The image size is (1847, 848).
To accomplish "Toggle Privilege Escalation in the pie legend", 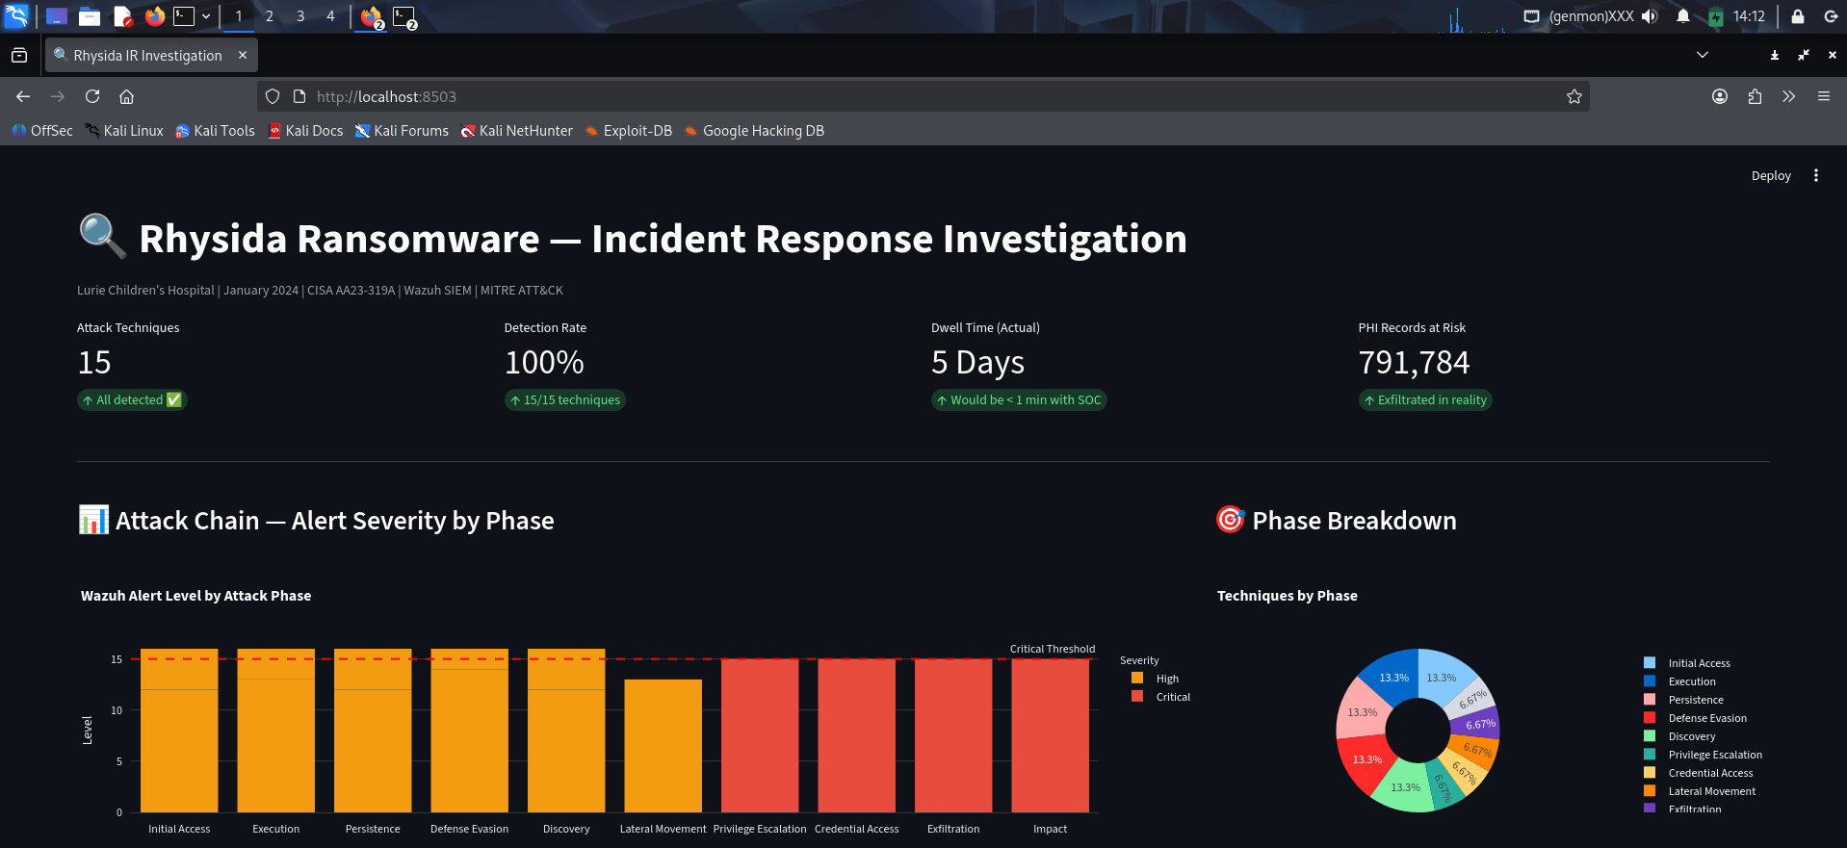I will click(x=1703, y=755).
